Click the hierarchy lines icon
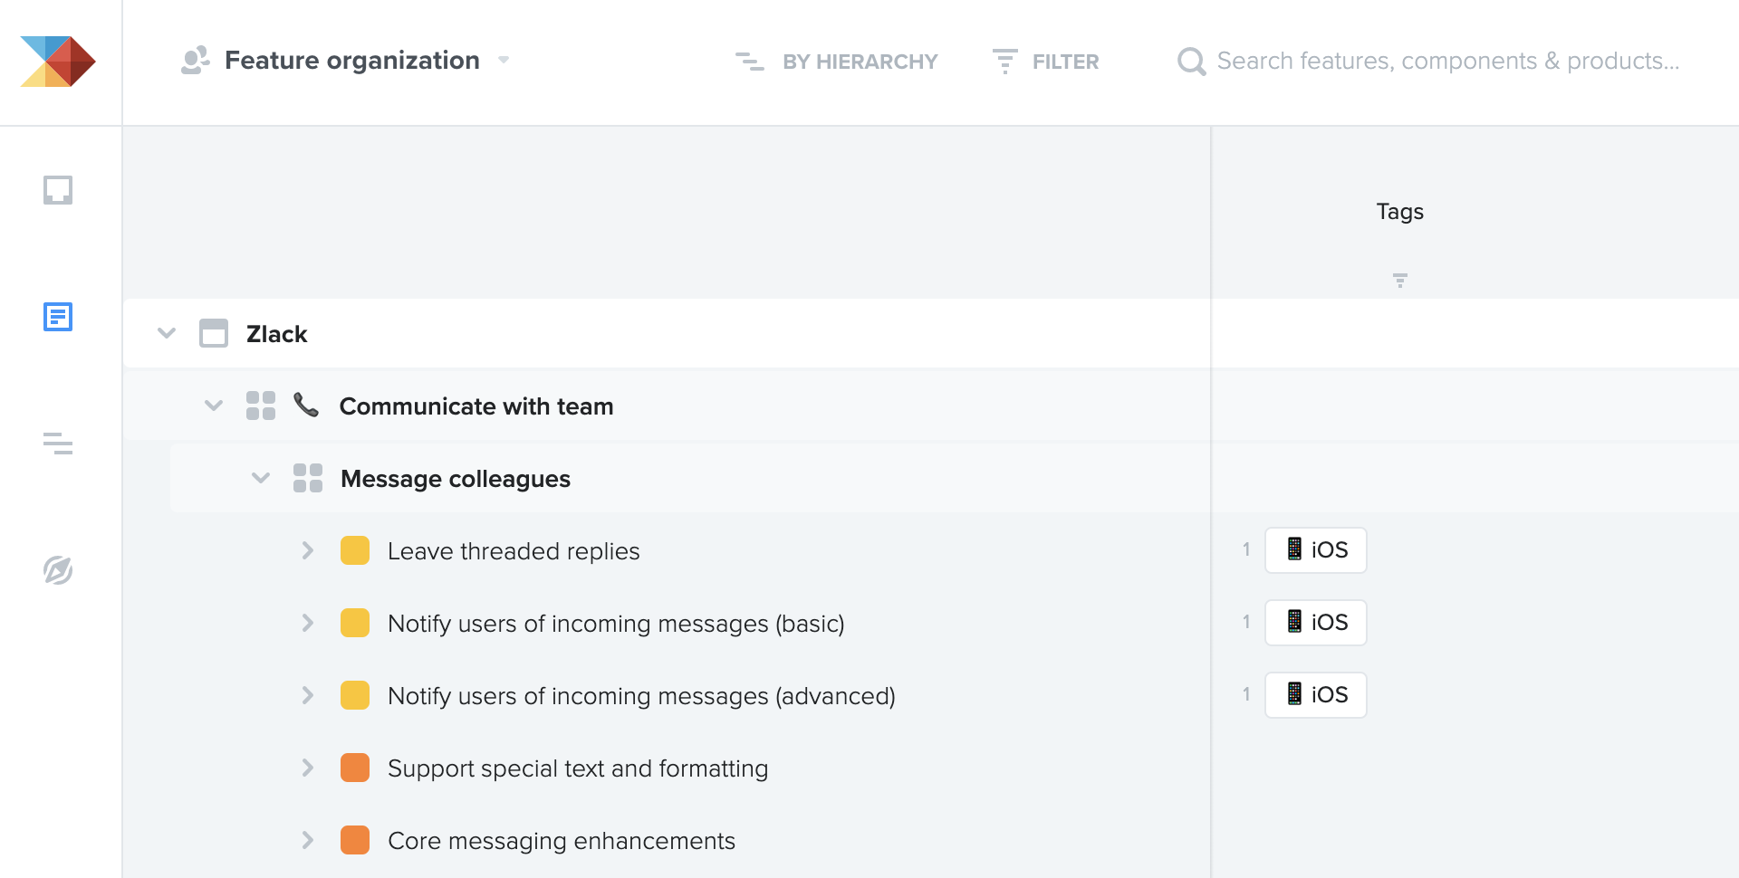 [x=749, y=62]
